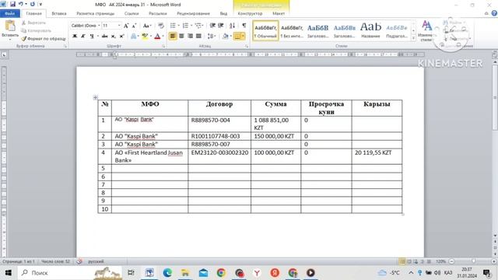Click the Clear Formatting icon
The image size is (498, 280).
click(x=161, y=26)
